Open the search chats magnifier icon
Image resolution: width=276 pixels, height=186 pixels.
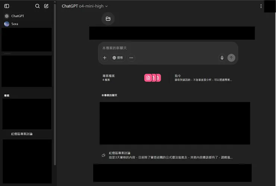37,6
